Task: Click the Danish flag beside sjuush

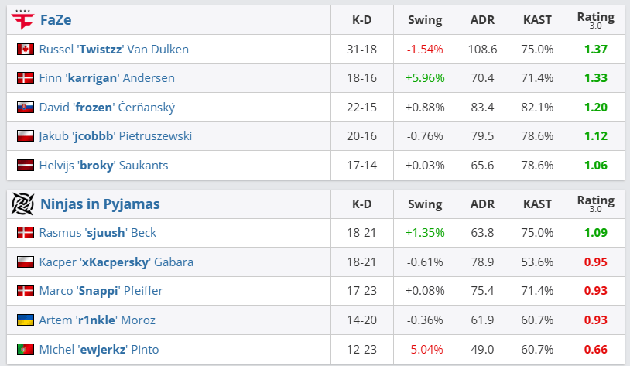Action: (25, 232)
